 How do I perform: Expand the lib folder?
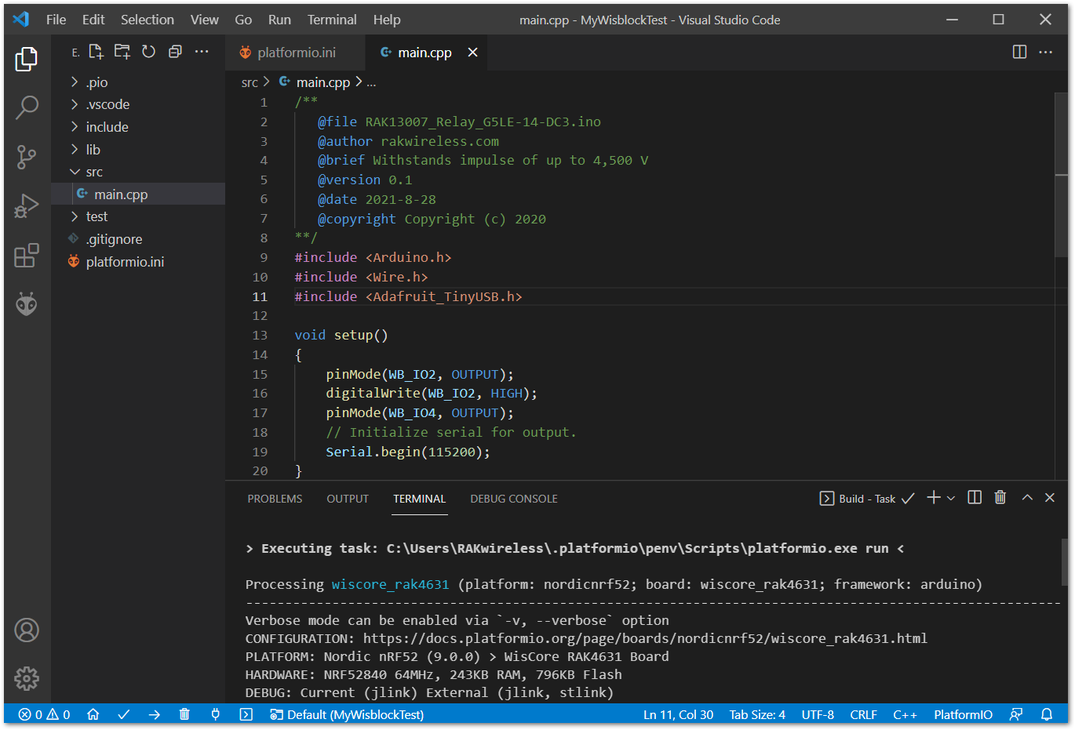(138, 150)
